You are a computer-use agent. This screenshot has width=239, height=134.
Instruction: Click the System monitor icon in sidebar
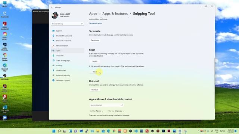(x=53, y=31)
